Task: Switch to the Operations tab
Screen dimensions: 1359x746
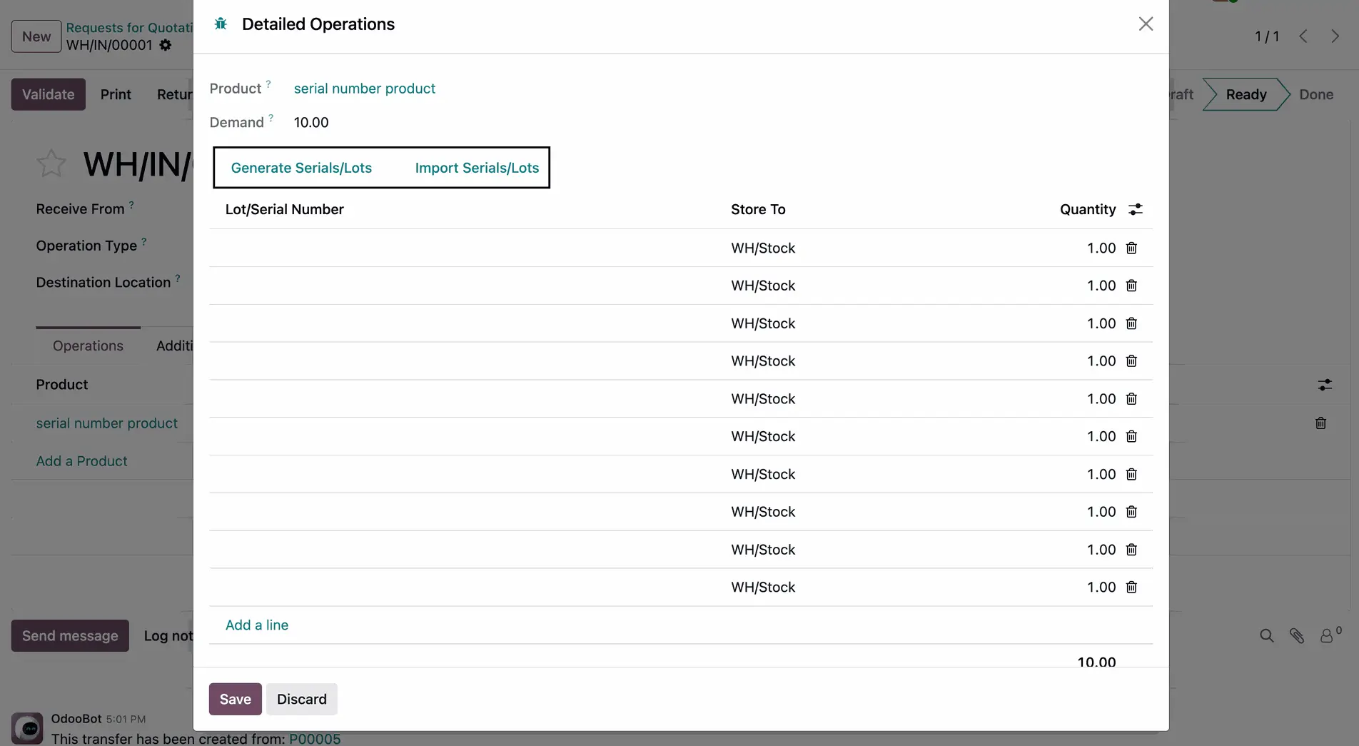Action: (88, 346)
